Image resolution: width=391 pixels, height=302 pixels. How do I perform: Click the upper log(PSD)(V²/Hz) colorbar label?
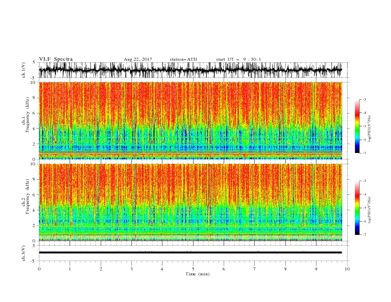pyautogui.click(x=369, y=128)
